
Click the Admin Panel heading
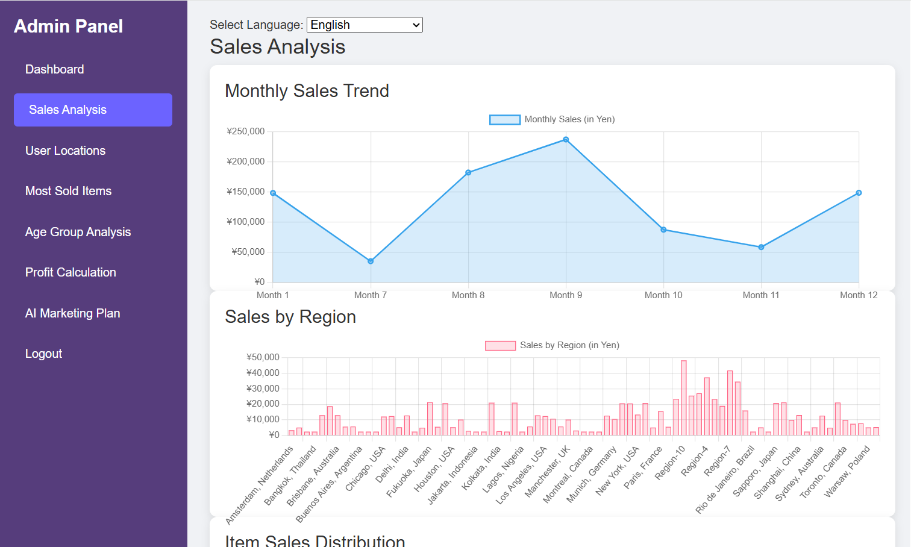point(68,27)
